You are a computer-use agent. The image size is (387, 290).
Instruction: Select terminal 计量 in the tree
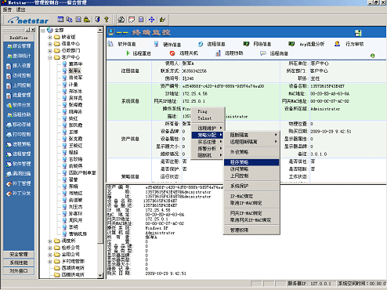pyautogui.click(x=73, y=85)
